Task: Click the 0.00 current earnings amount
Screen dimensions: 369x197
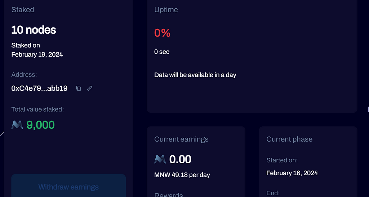Action: tap(180, 159)
